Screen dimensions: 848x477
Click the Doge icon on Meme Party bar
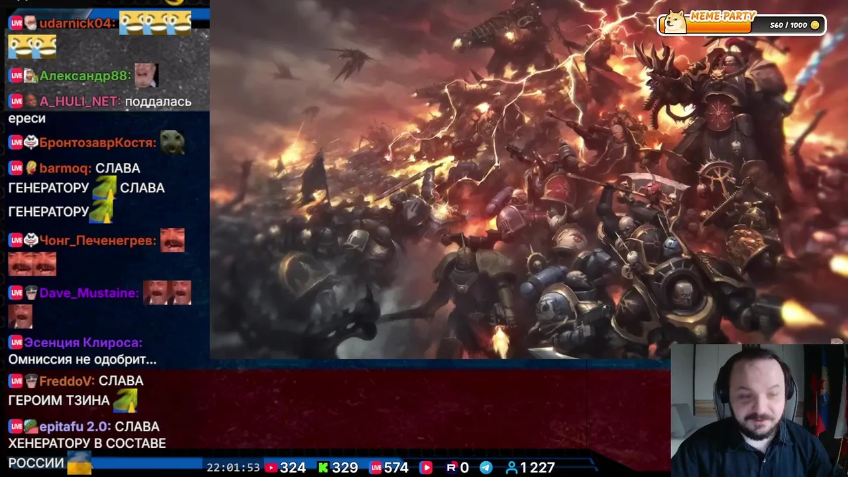(675, 22)
